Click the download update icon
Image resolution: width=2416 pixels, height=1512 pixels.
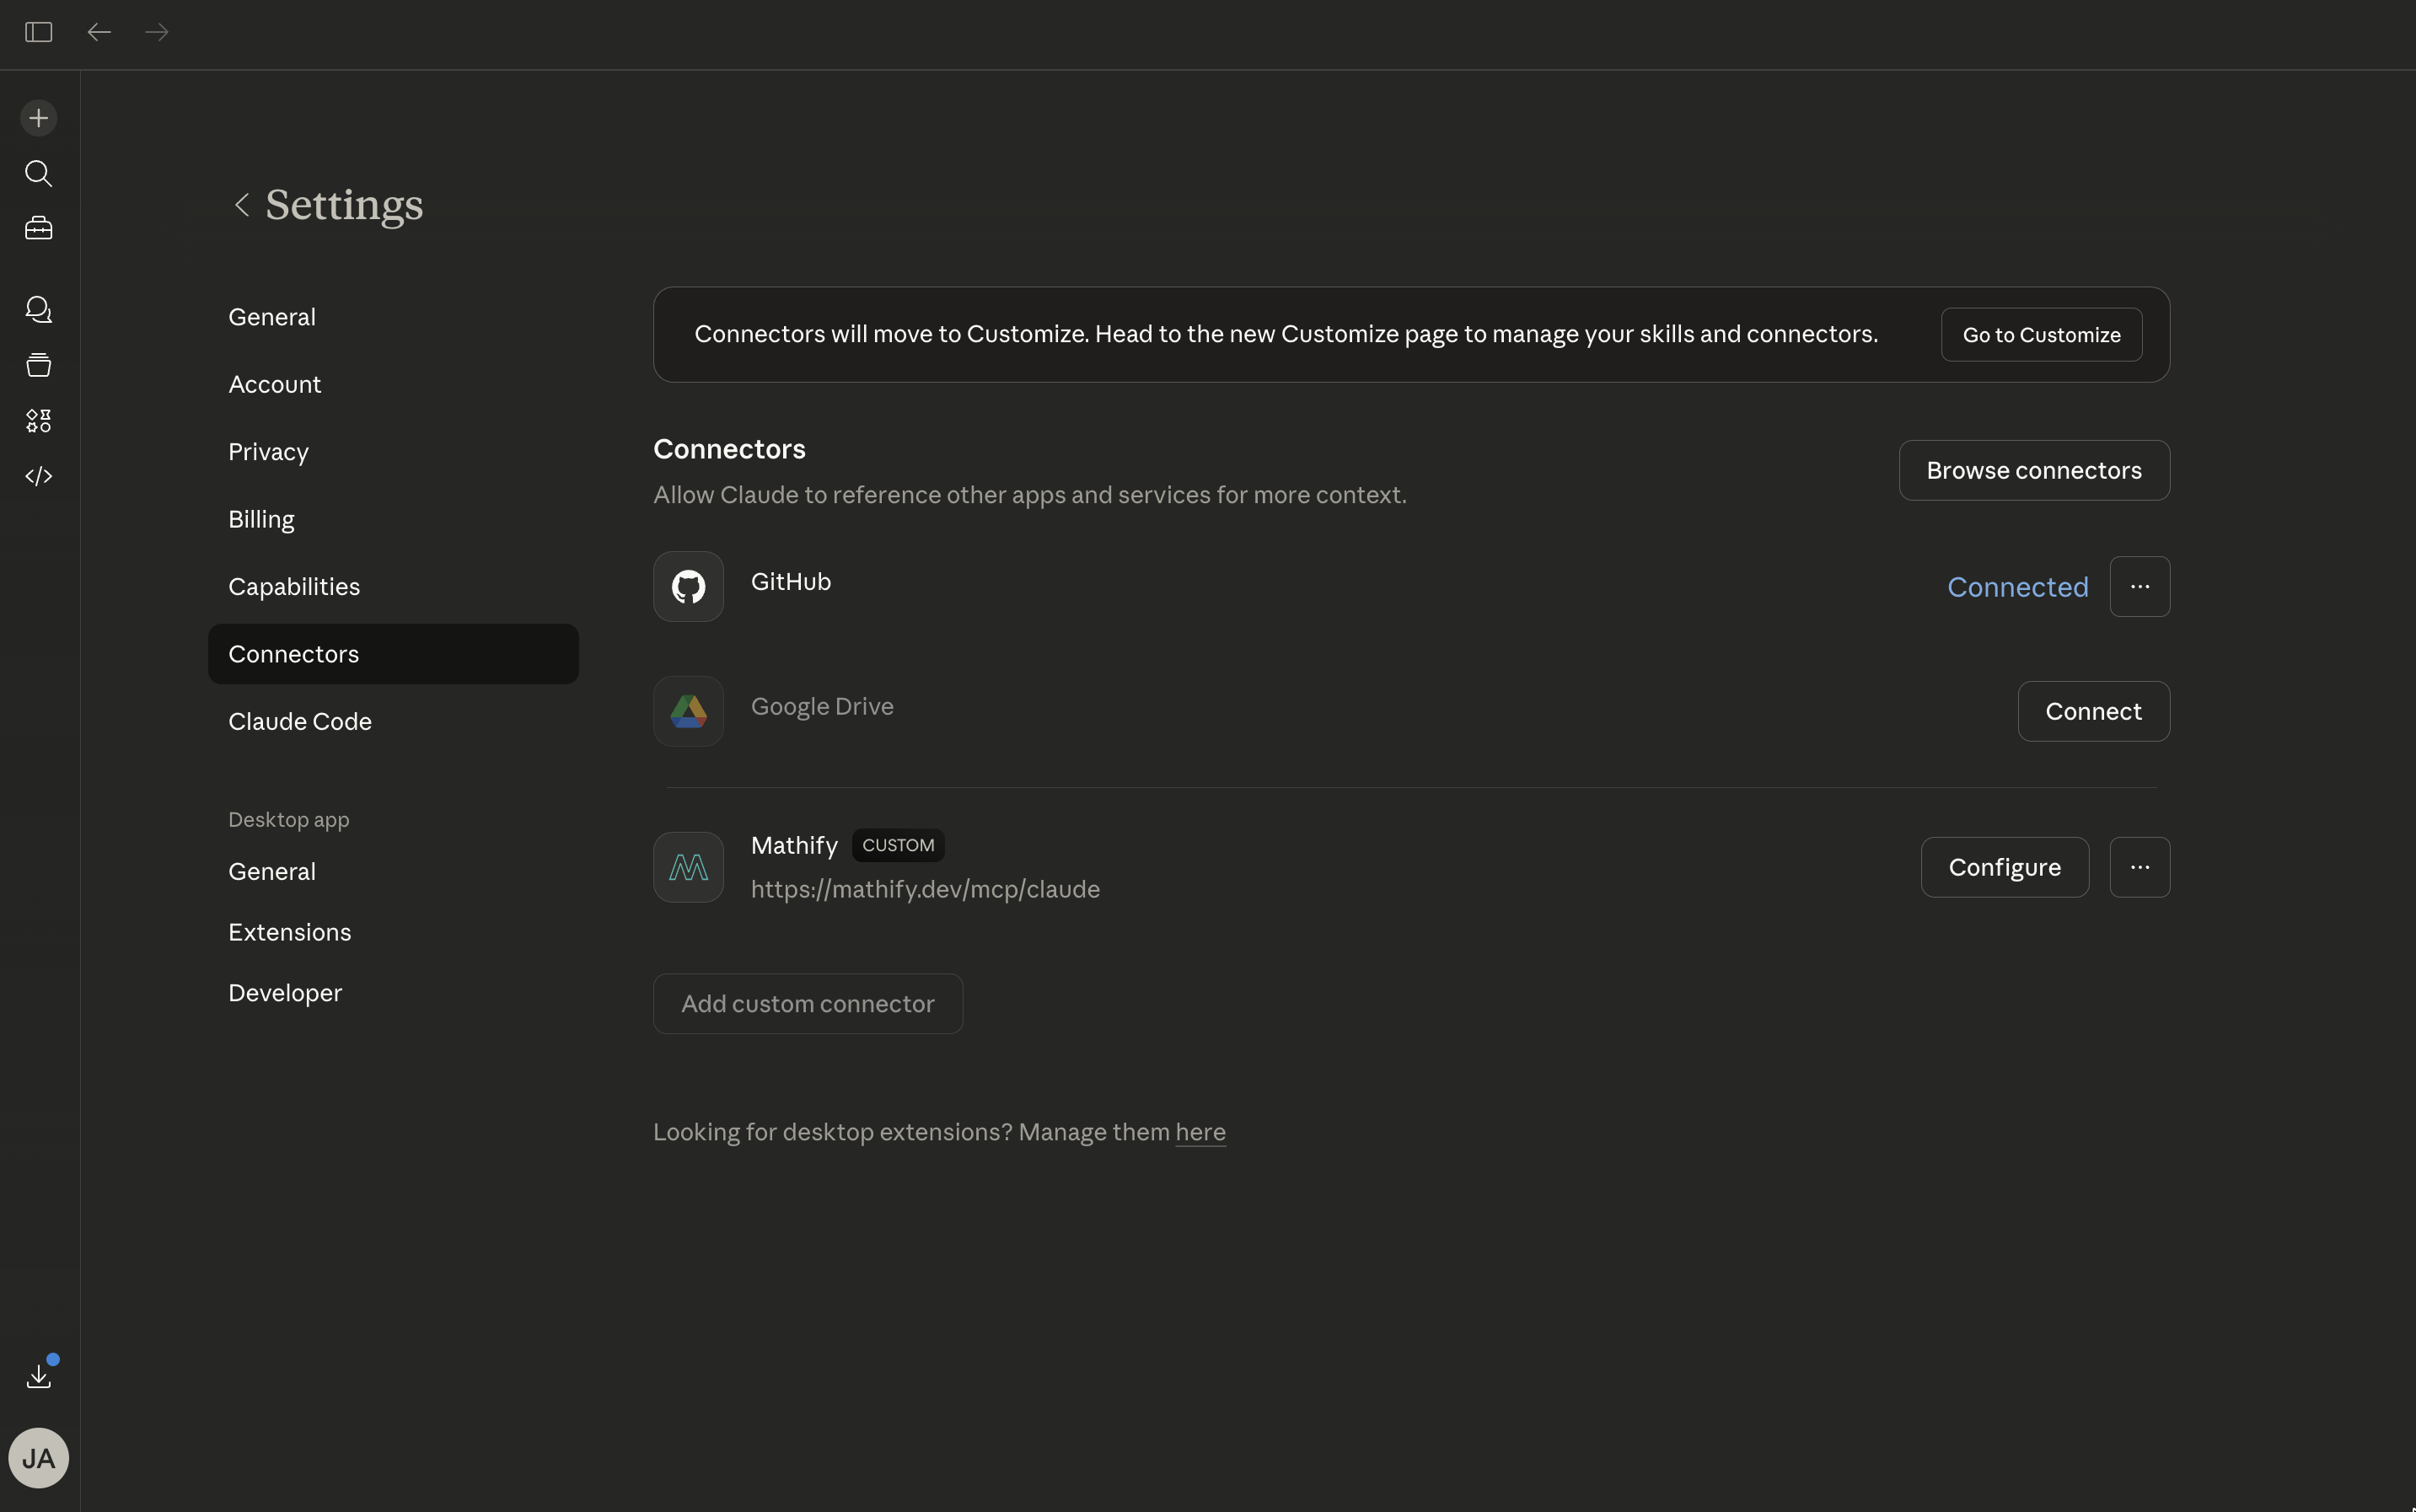(38, 1376)
